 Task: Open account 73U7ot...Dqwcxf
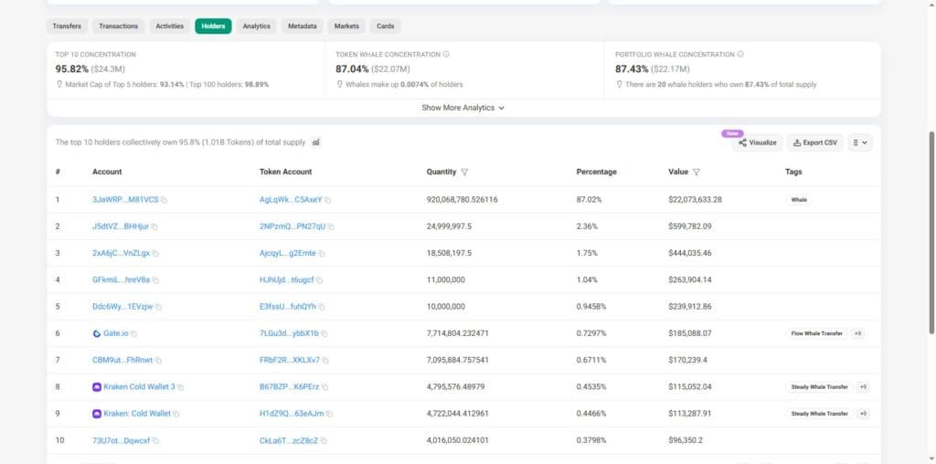point(122,441)
